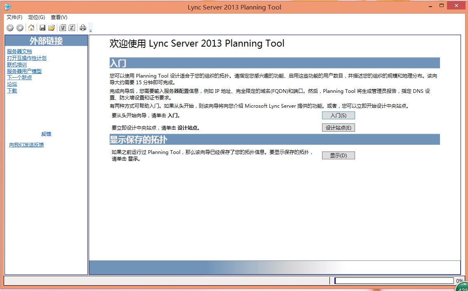The width and height of the screenshot is (468, 291).
Task: Minimize the Planning Tool window
Action: (430, 6)
